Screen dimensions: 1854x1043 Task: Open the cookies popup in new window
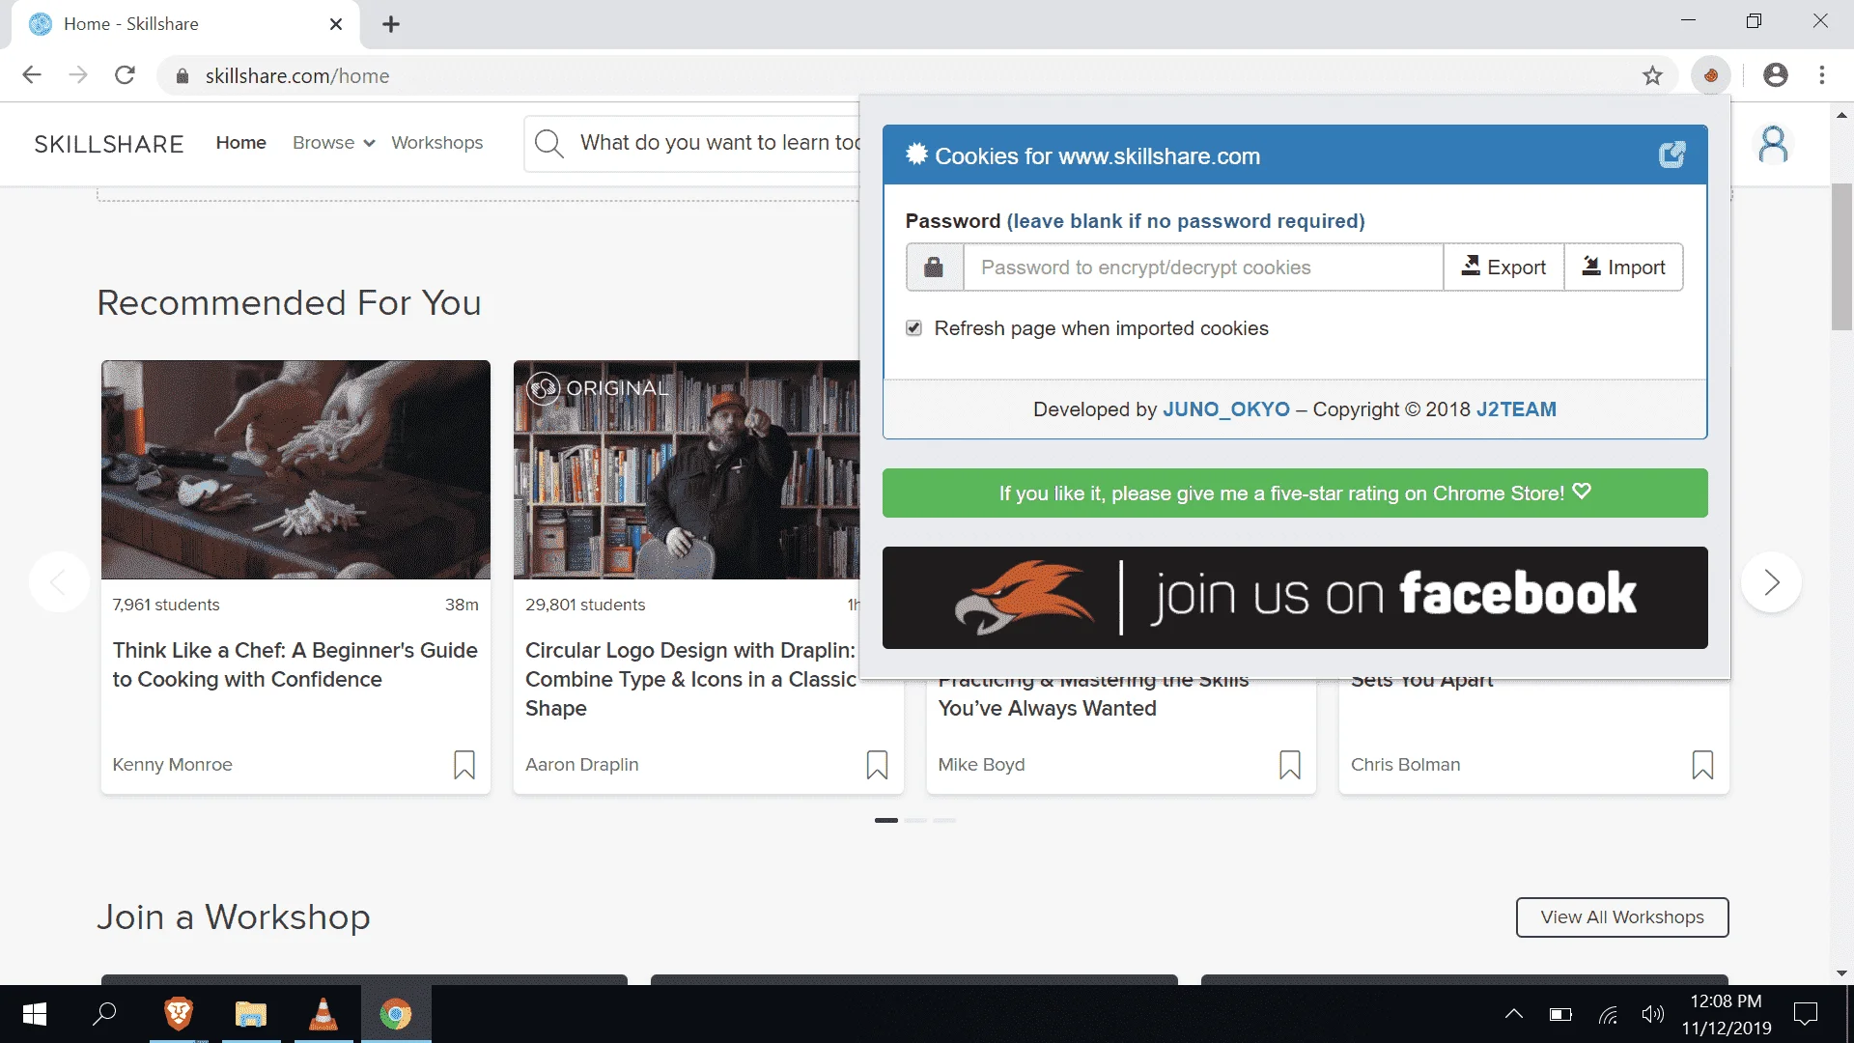click(1671, 155)
